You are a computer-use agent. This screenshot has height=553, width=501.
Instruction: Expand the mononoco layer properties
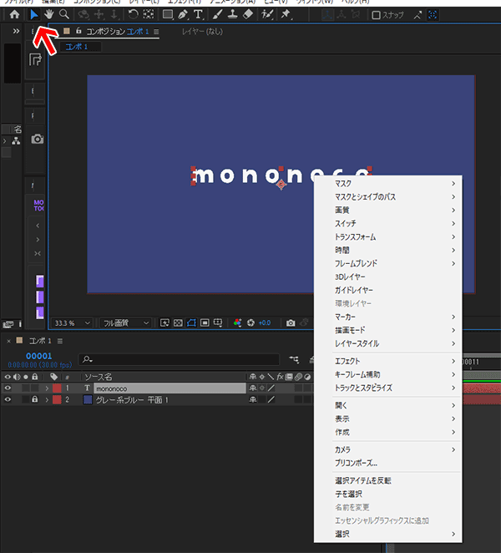pos(46,388)
